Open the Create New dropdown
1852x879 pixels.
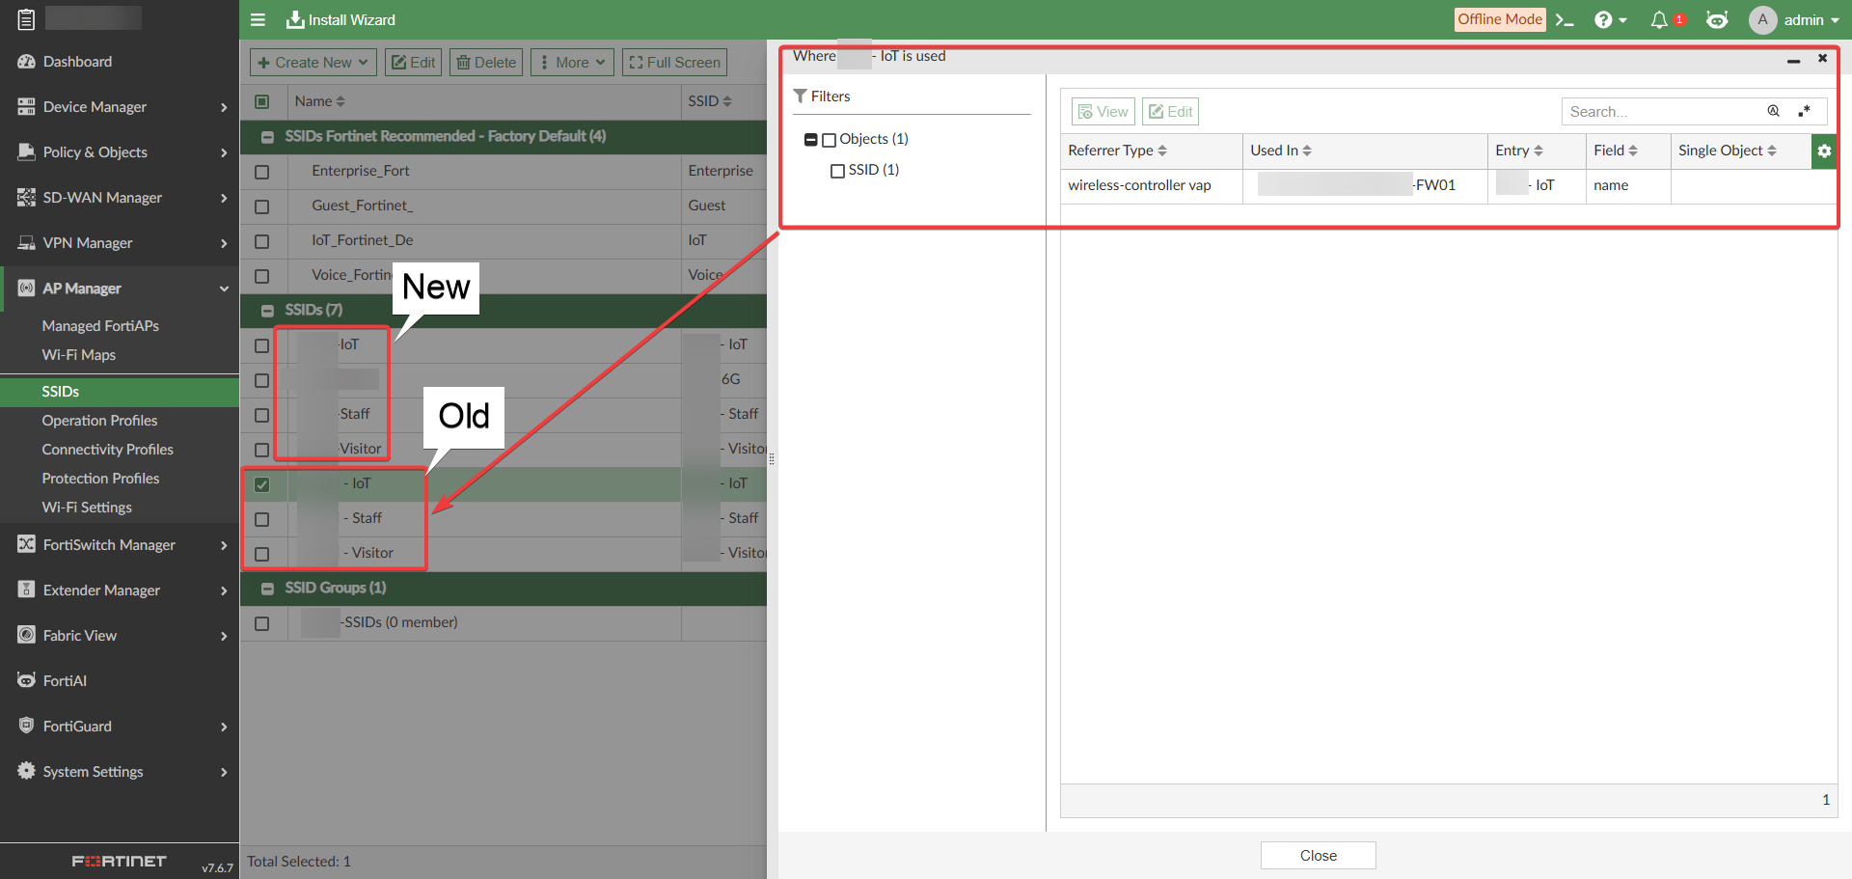point(313,62)
